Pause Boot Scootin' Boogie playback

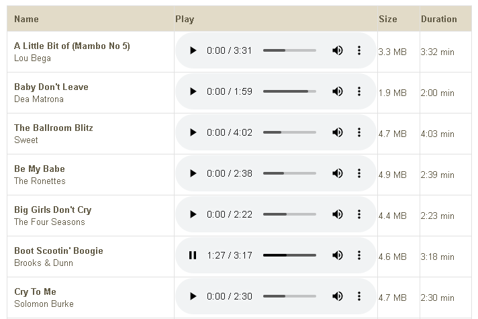pyautogui.click(x=193, y=255)
